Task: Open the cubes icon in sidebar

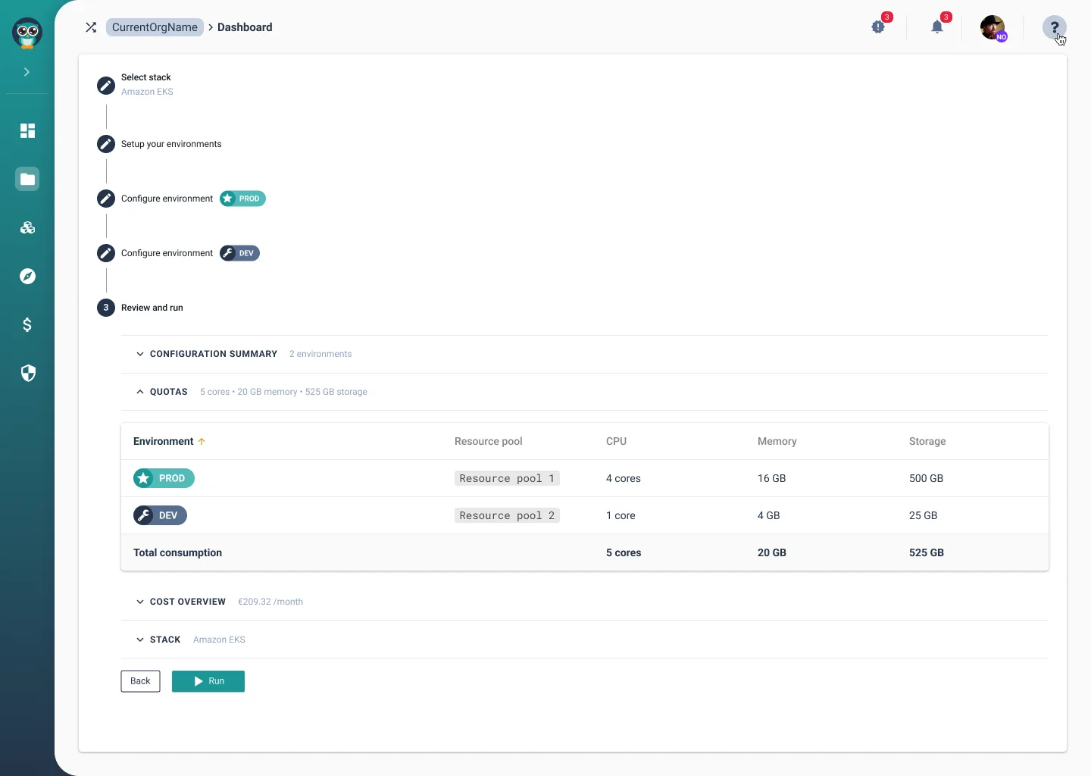Action: coord(27,227)
